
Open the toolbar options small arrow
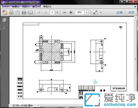(101, 12)
